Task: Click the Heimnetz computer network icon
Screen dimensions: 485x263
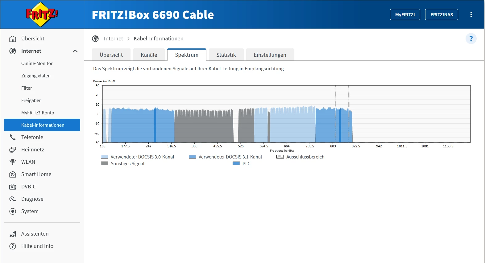Action: pos(13,150)
